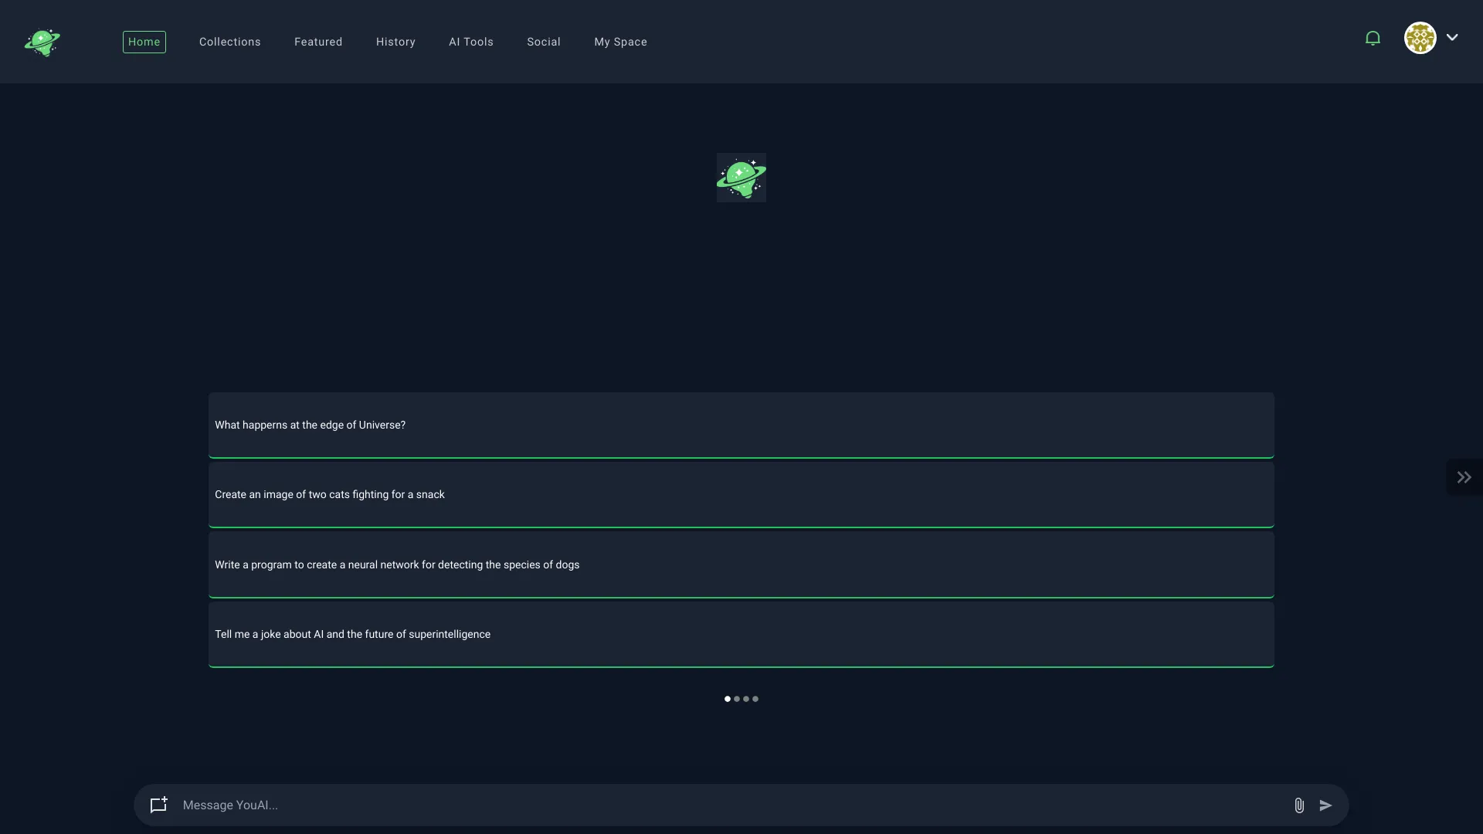Attach a file using the paperclip icon
1483x834 pixels.
[x=1299, y=805]
